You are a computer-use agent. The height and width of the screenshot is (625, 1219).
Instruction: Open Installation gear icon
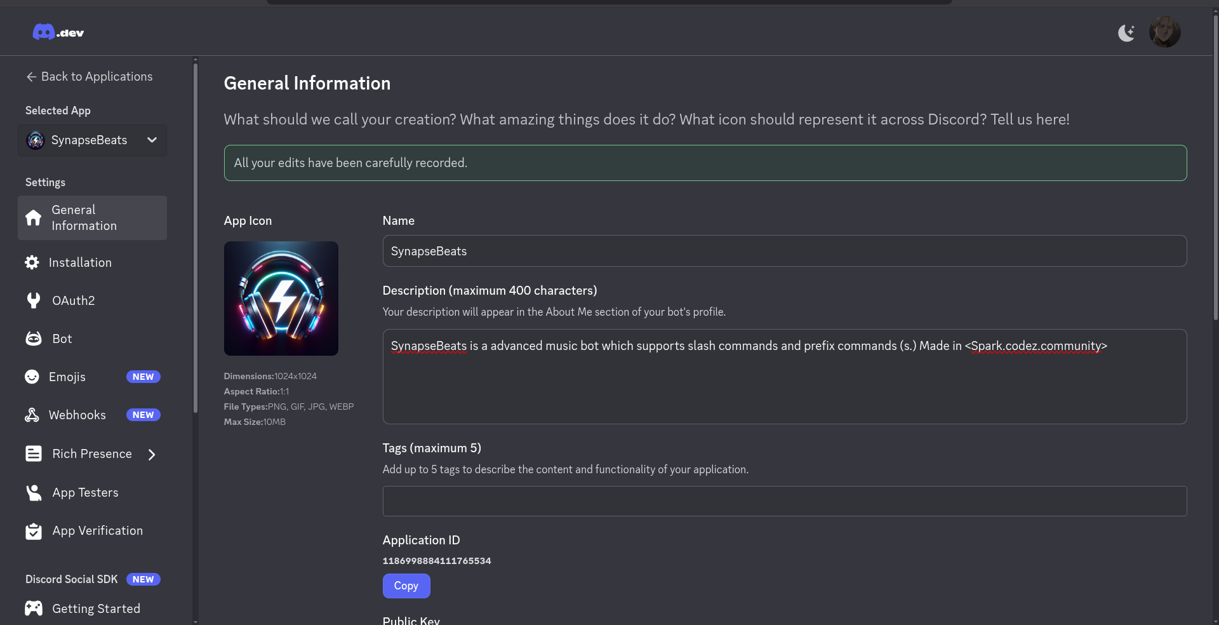click(32, 262)
